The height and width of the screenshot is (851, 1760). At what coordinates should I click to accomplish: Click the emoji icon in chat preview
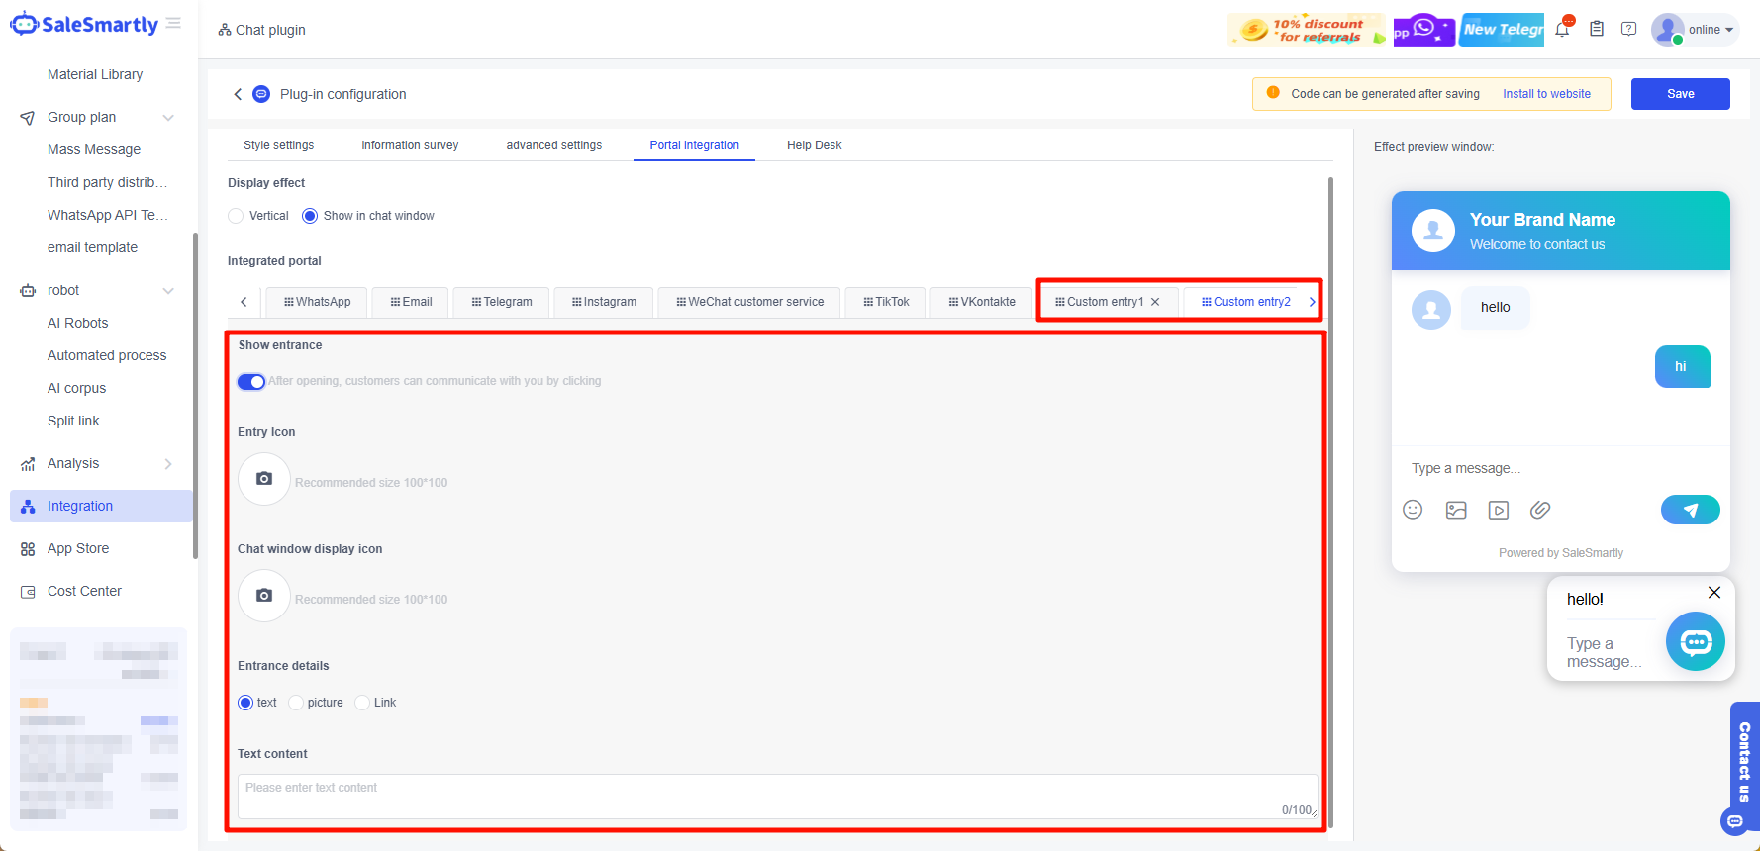coord(1413,510)
